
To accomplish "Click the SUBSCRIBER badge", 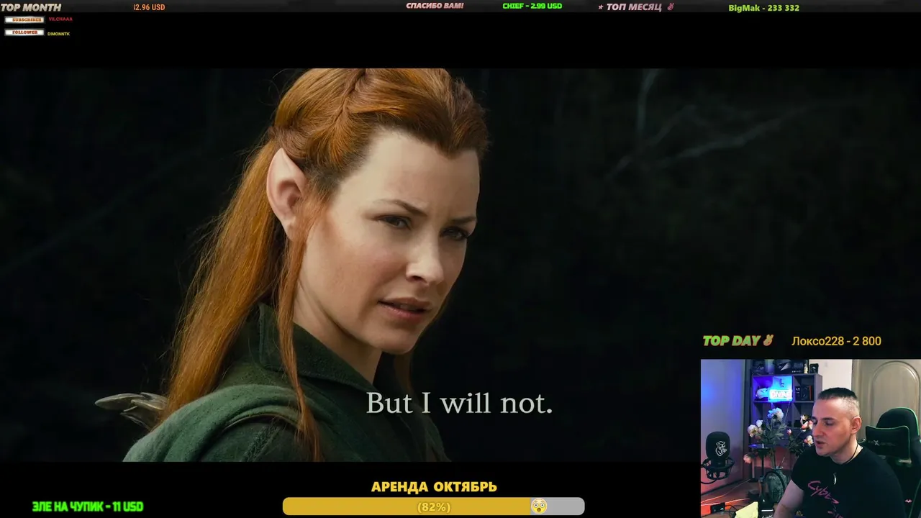I will (x=24, y=19).
